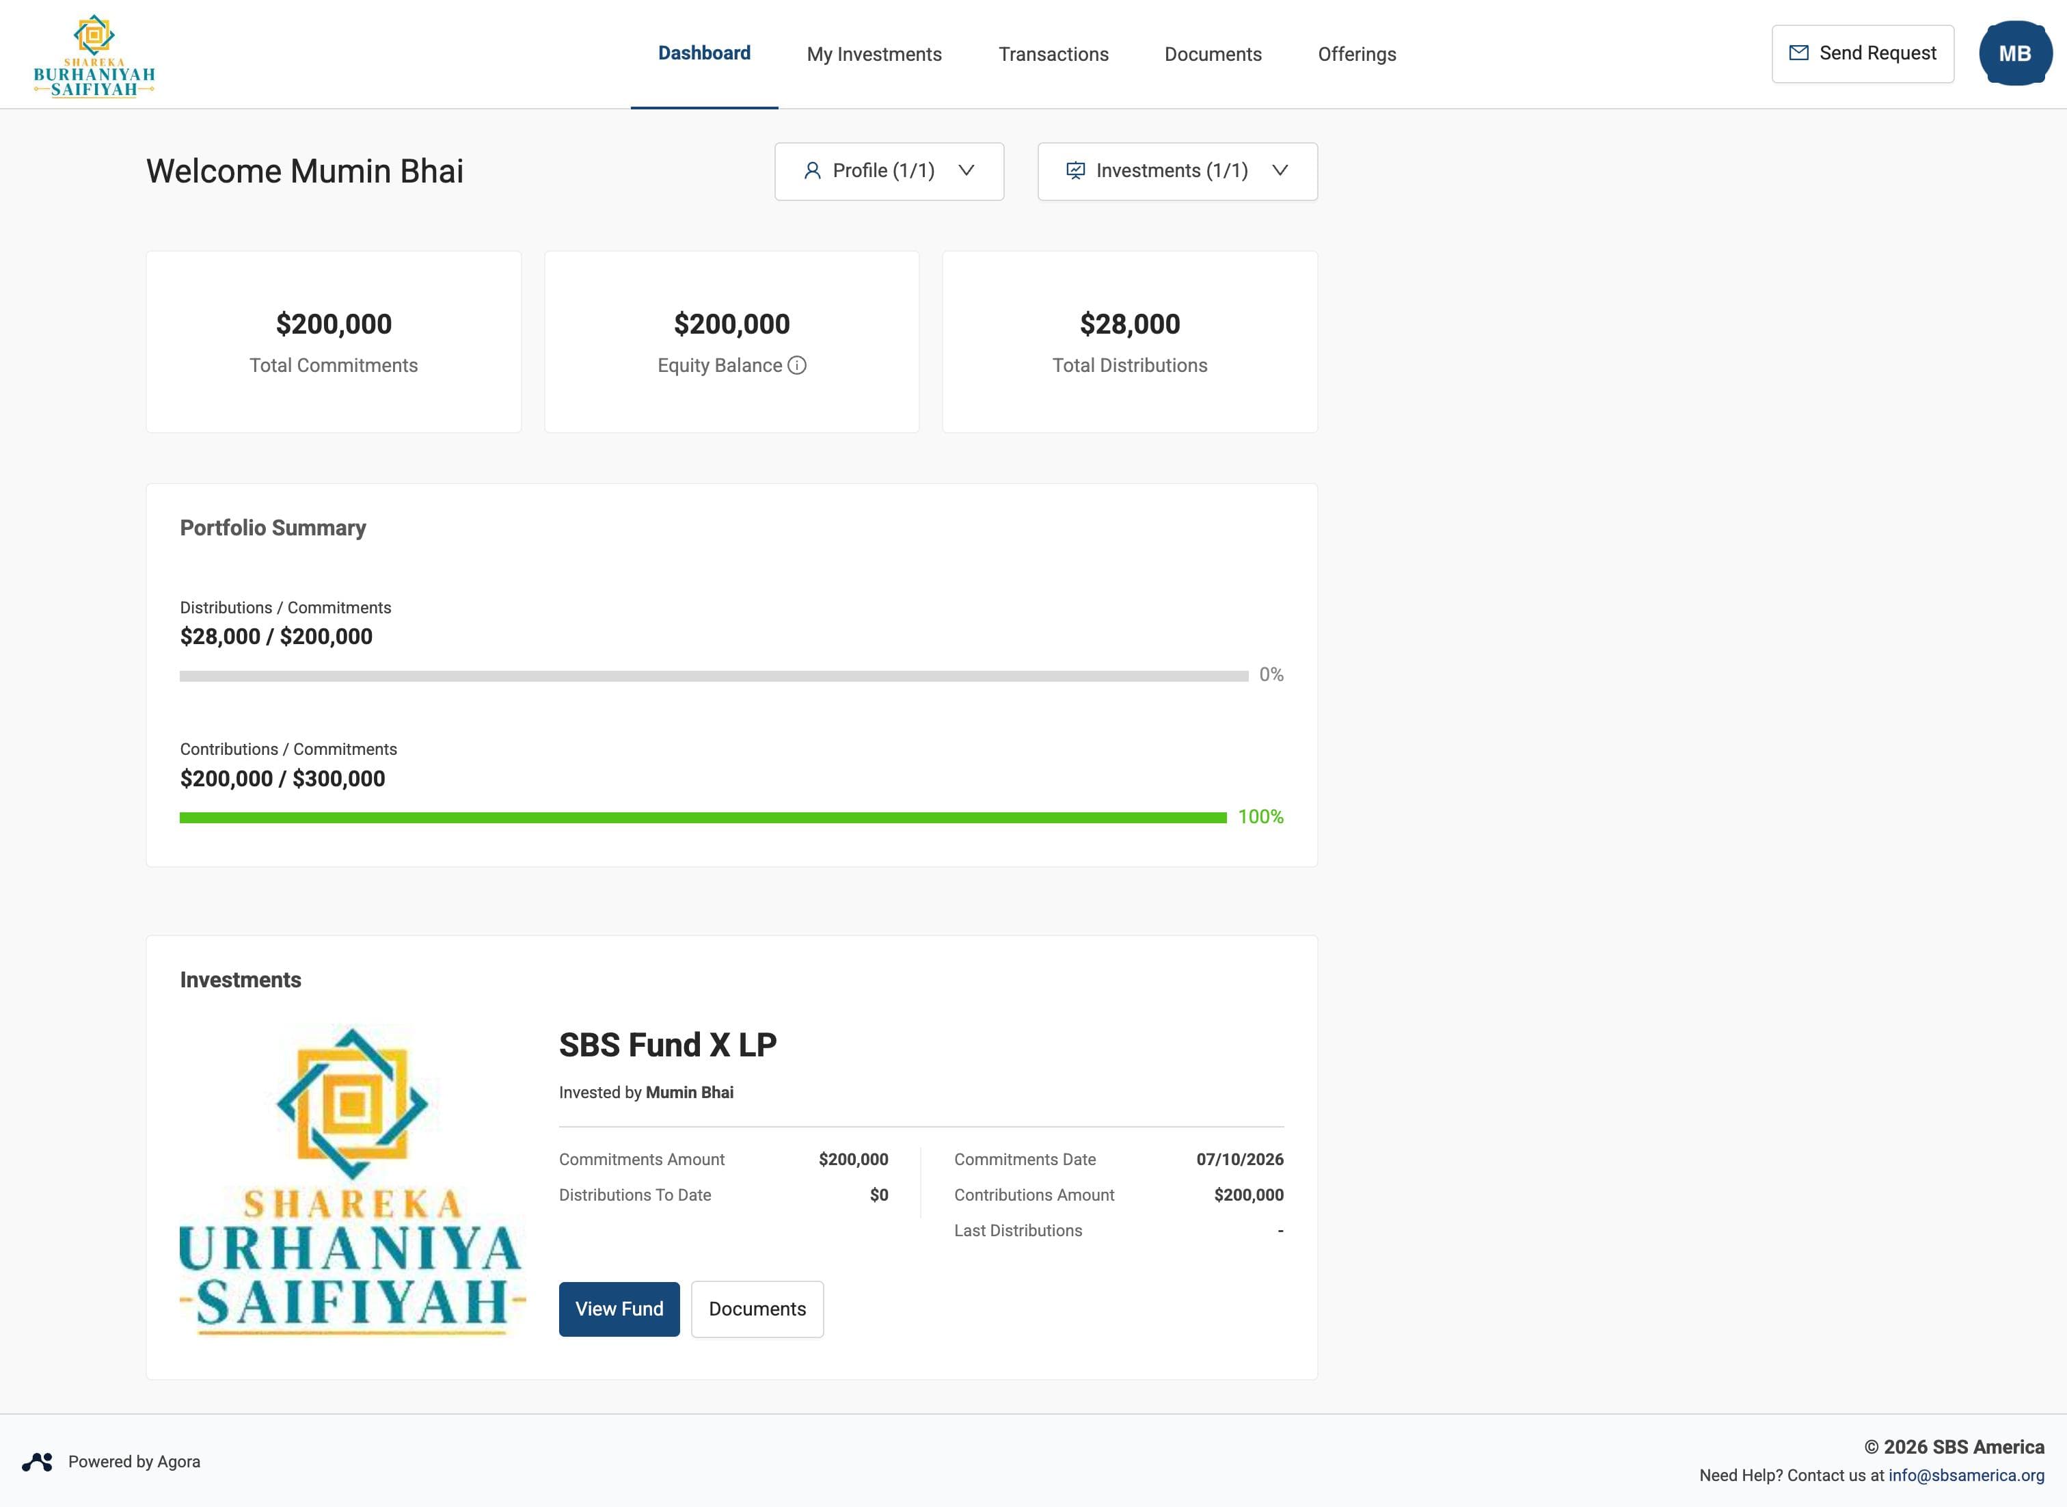
Task: Click the Portfolio Summary heading
Action: pos(273,527)
